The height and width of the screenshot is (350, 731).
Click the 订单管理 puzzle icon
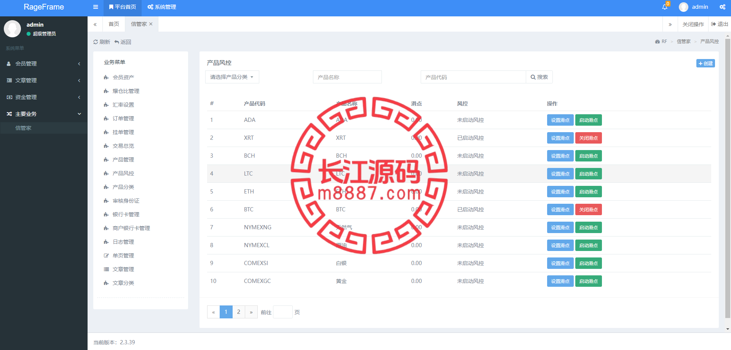tap(106, 118)
